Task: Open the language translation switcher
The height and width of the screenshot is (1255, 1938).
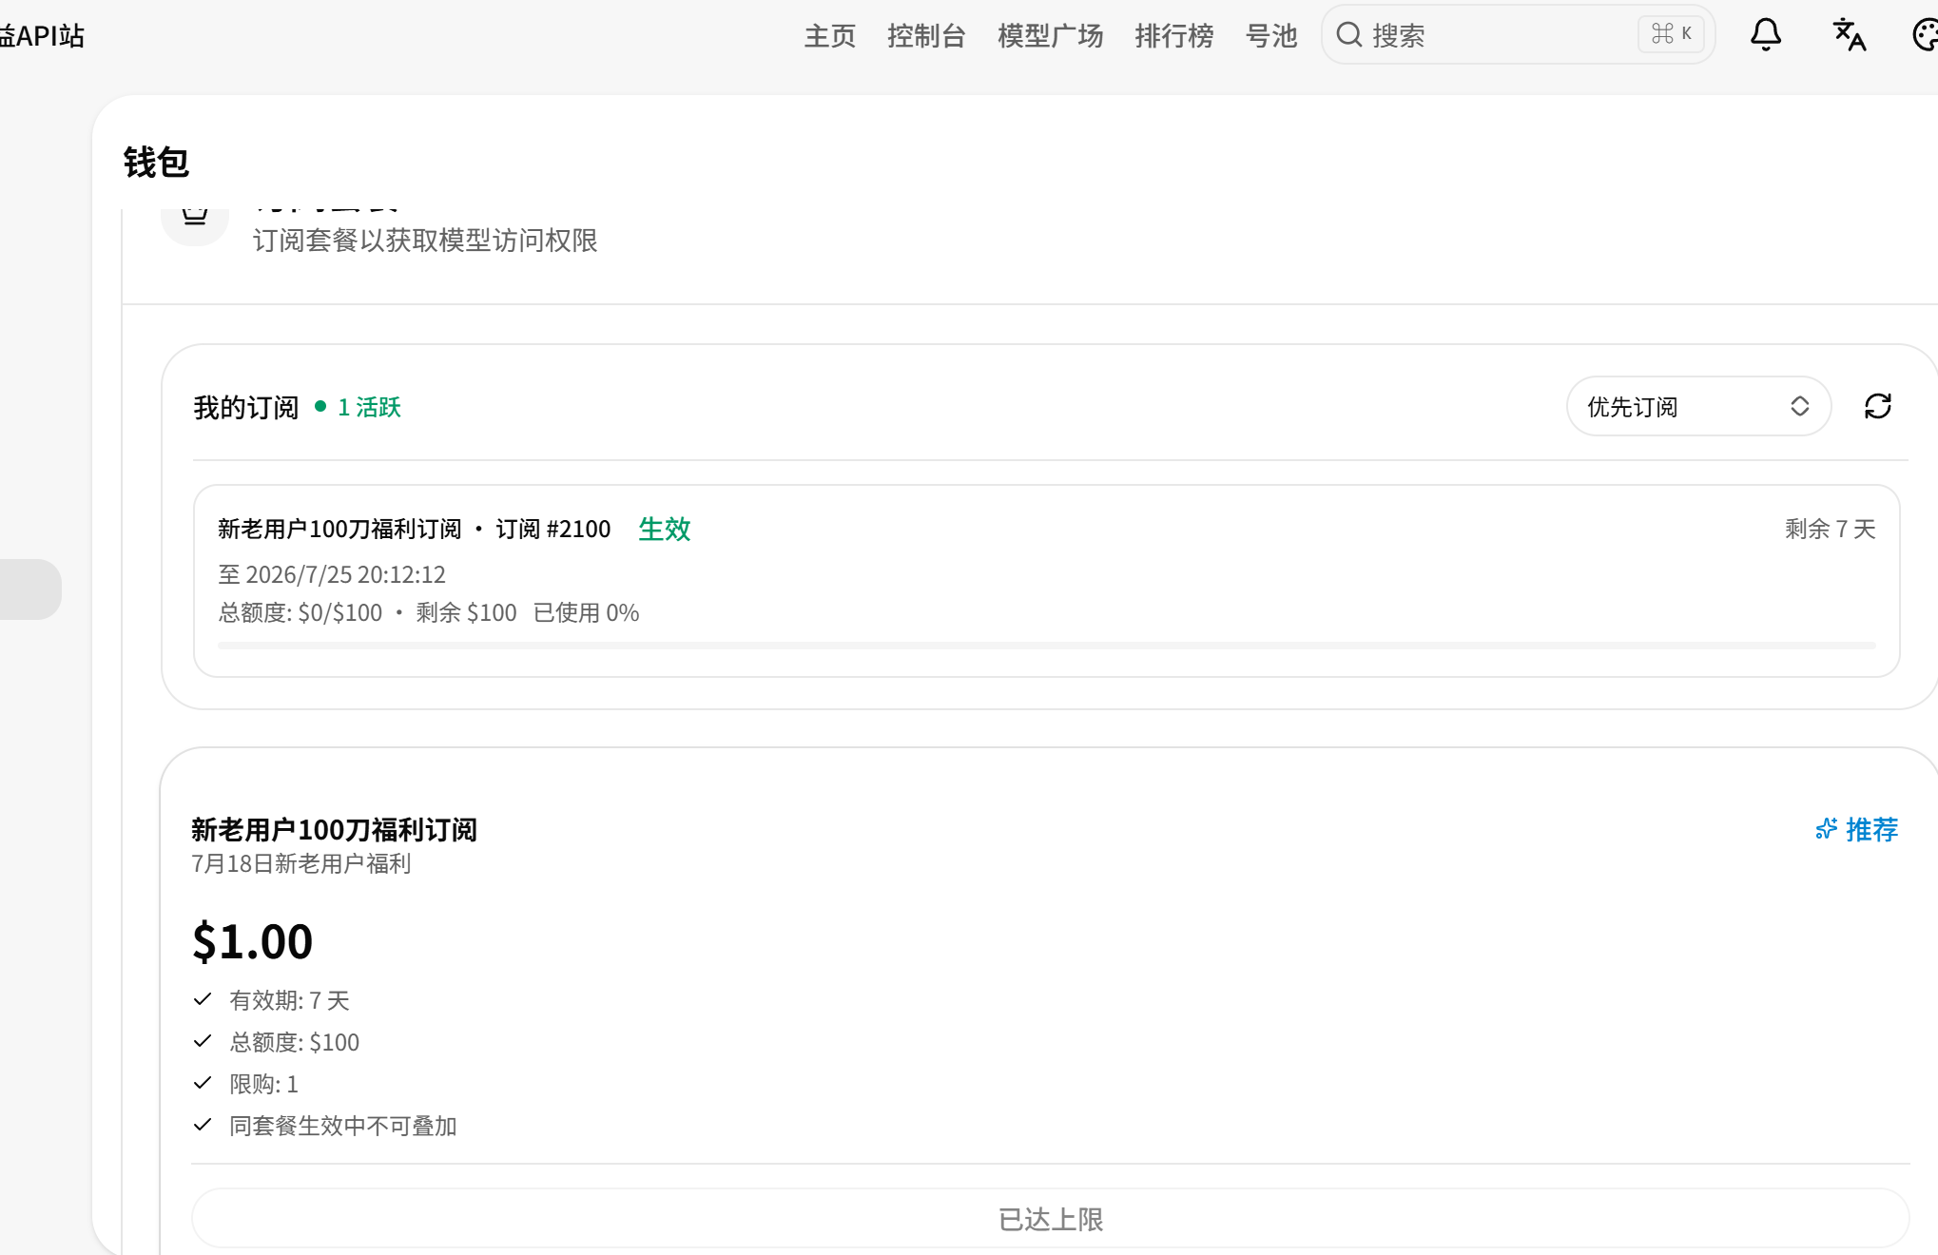Action: tap(1850, 35)
